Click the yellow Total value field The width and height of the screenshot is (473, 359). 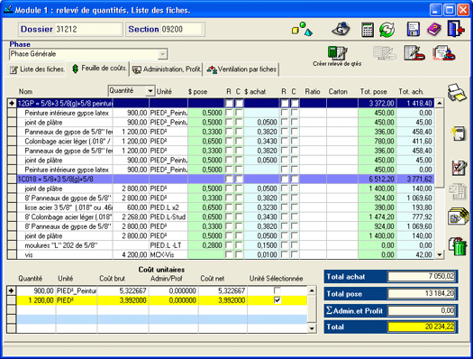click(x=422, y=327)
